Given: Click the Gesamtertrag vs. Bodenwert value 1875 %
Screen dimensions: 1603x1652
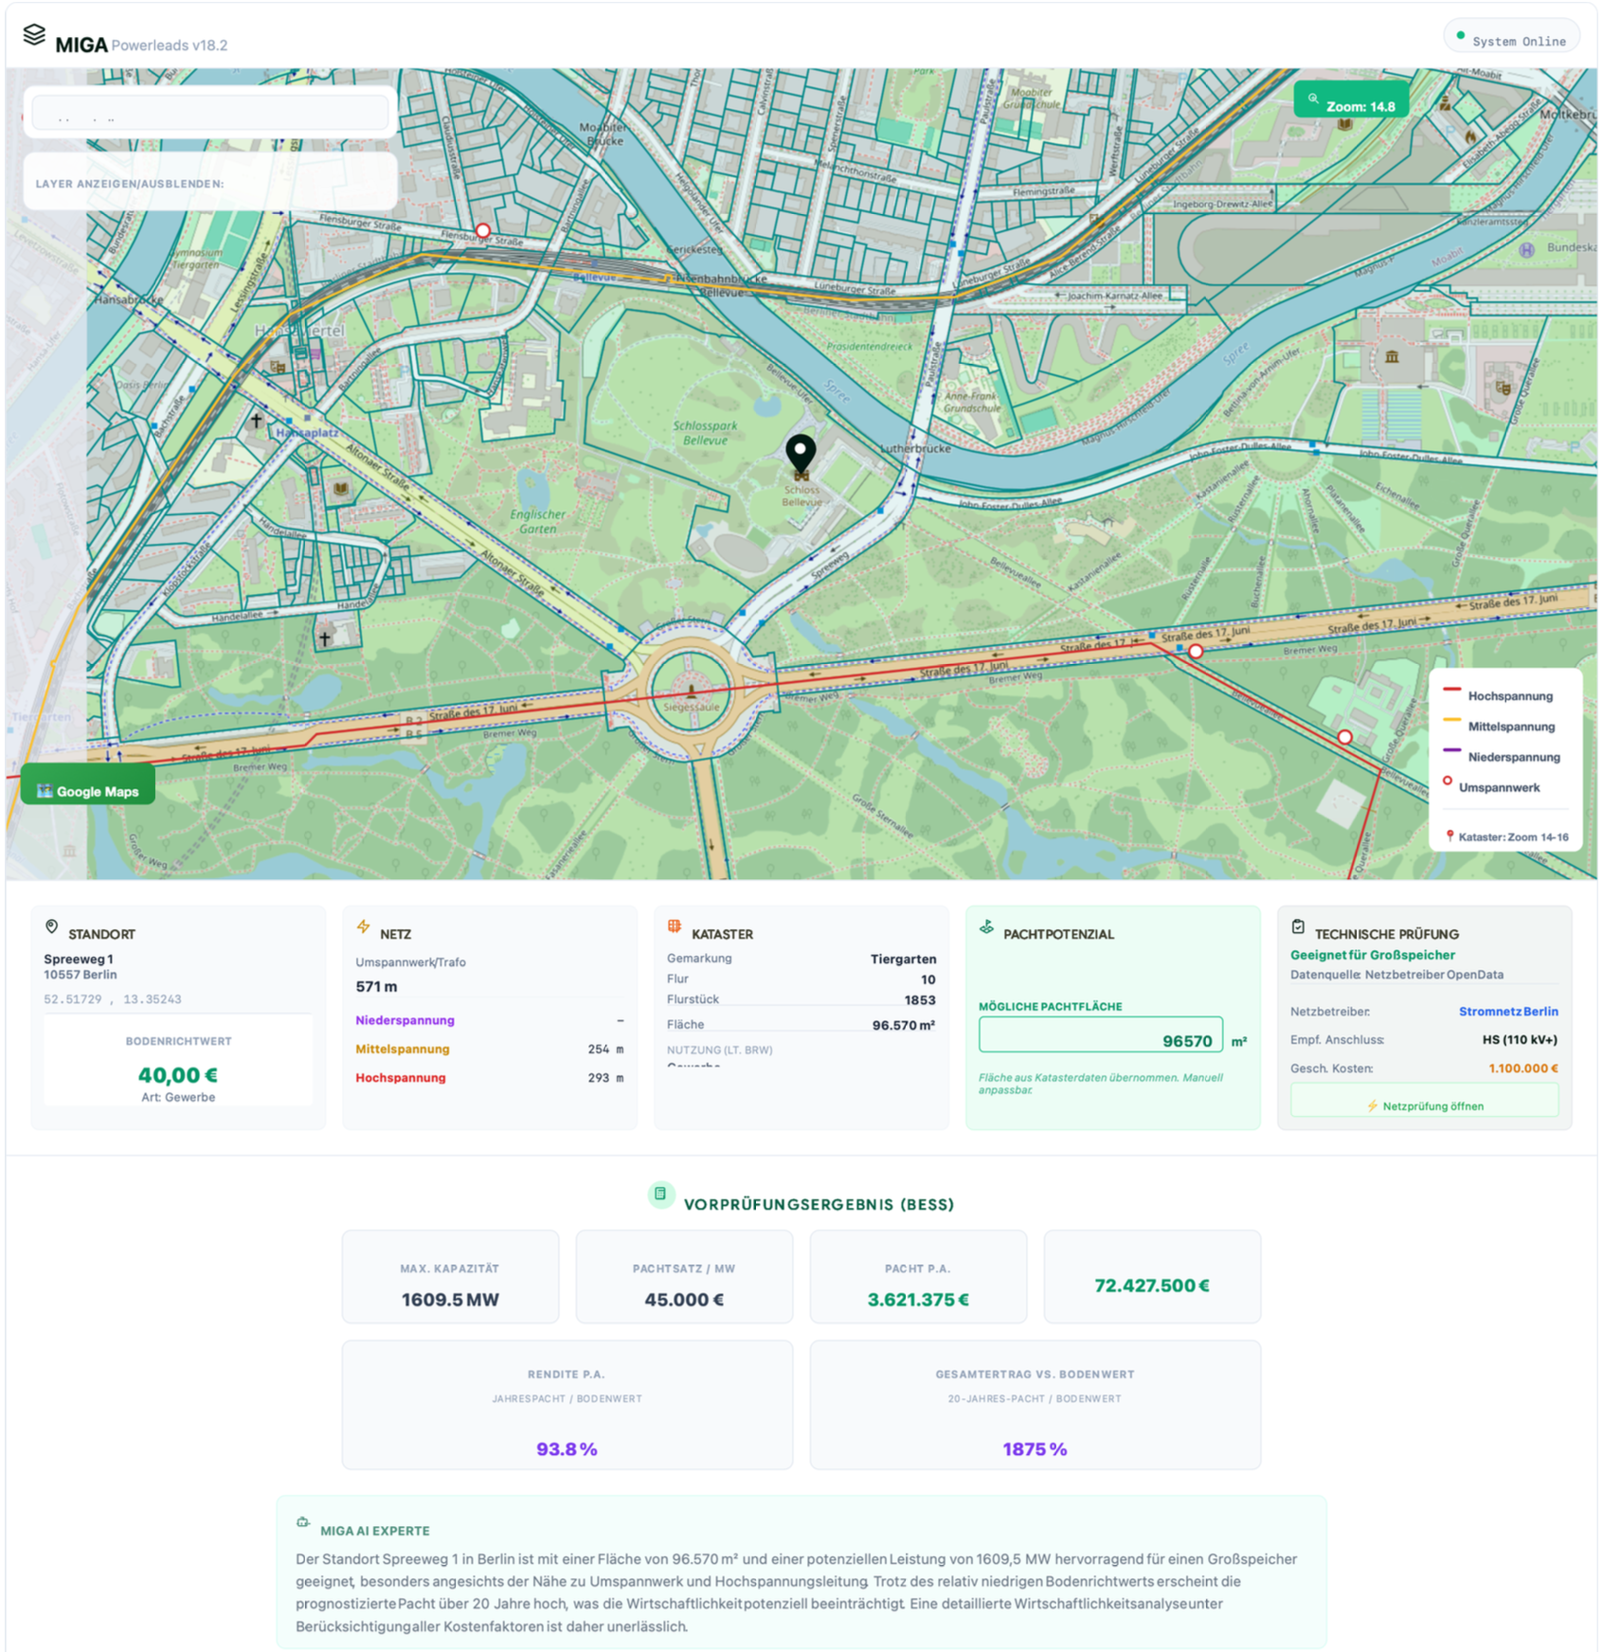Looking at the screenshot, I should [x=1035, y=1449].
